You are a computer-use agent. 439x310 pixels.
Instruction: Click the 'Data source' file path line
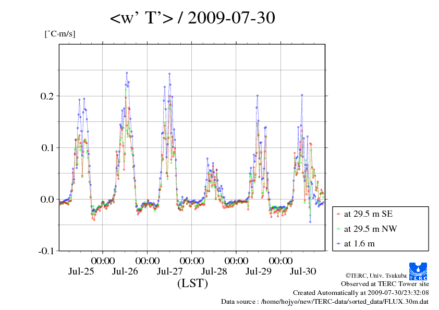click(x=325, y=302)
